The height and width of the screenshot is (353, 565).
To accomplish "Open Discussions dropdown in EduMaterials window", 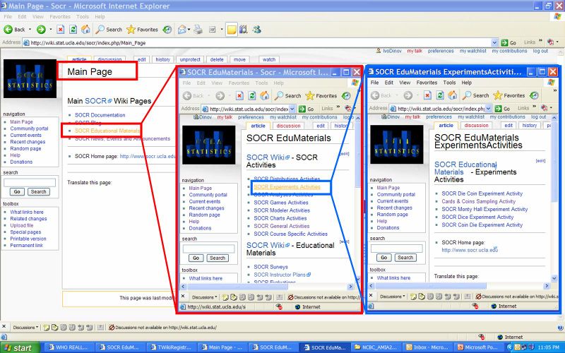I will pos(204,297).
